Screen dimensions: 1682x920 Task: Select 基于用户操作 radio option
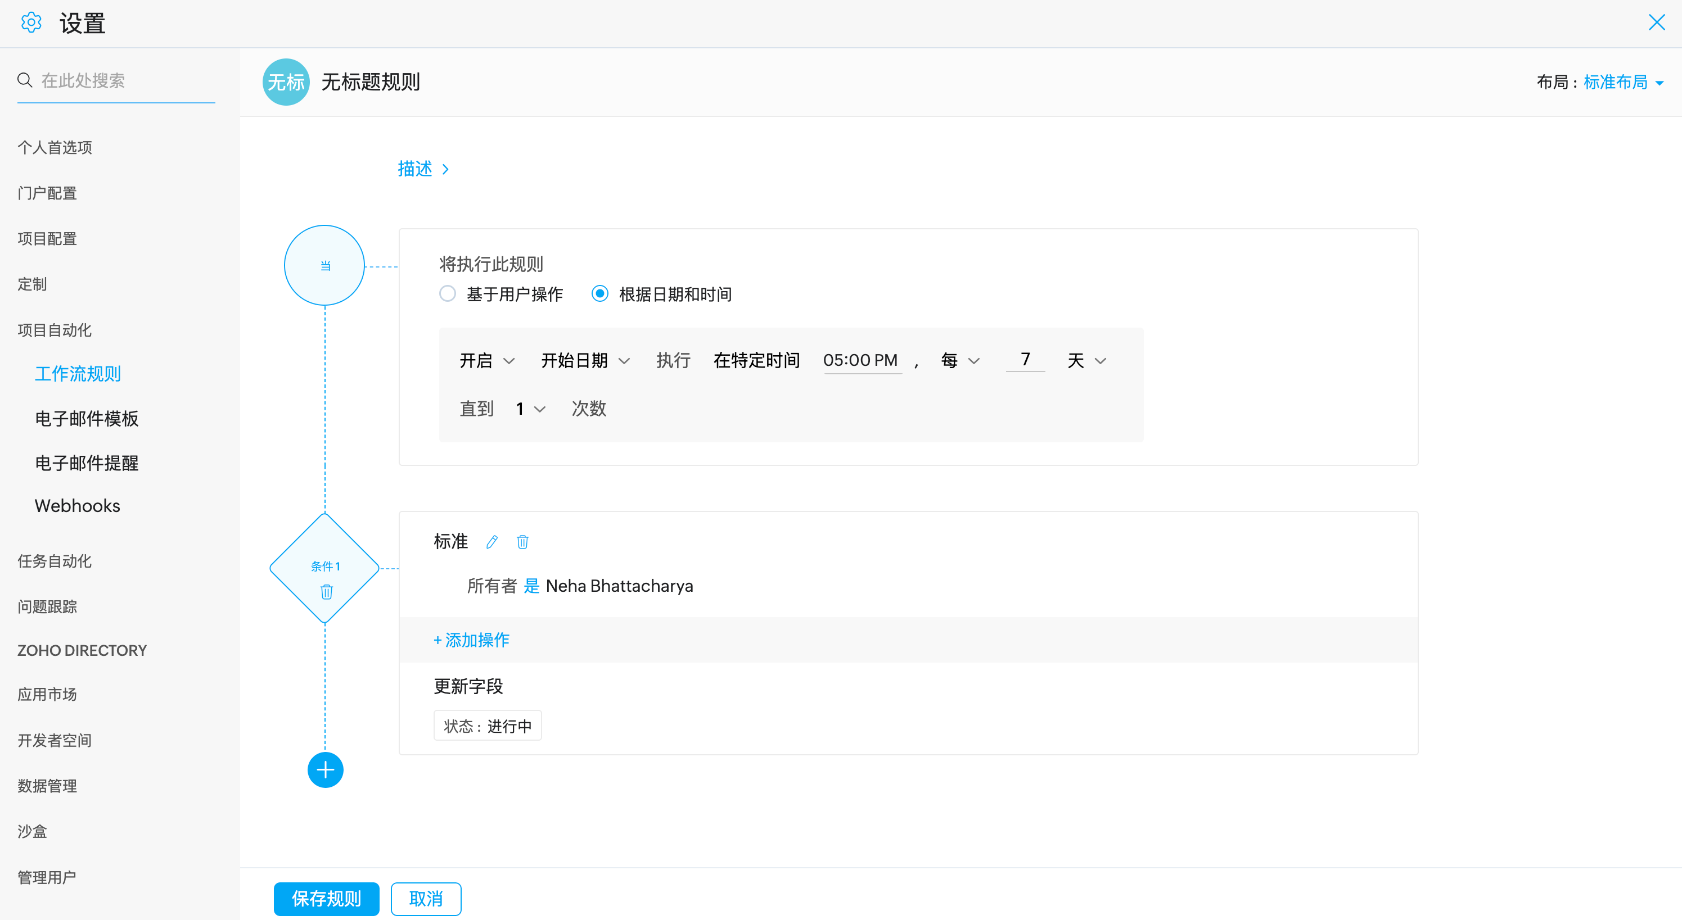pyautogui.click(x=447, y=294)
